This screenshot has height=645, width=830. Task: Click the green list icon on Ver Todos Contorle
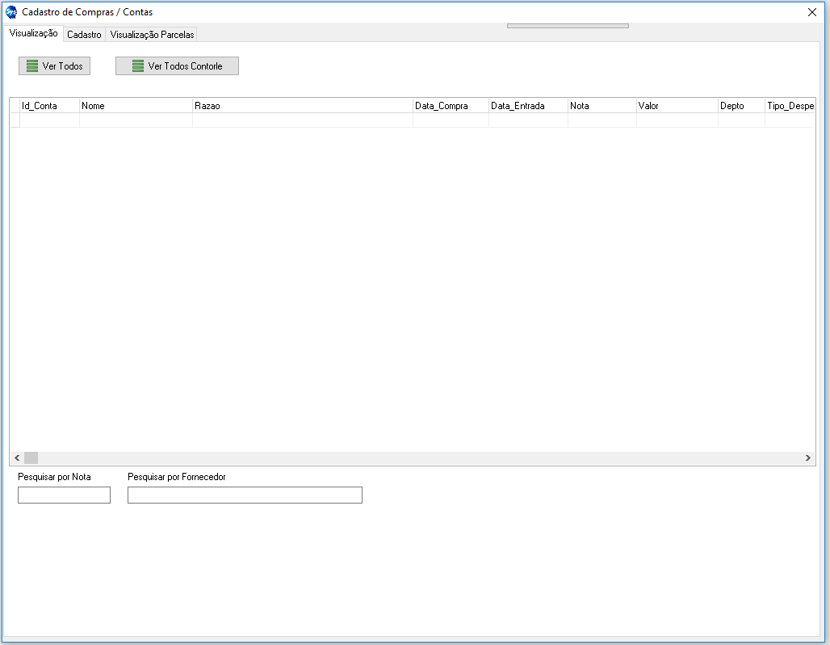(x=138, y=66)
